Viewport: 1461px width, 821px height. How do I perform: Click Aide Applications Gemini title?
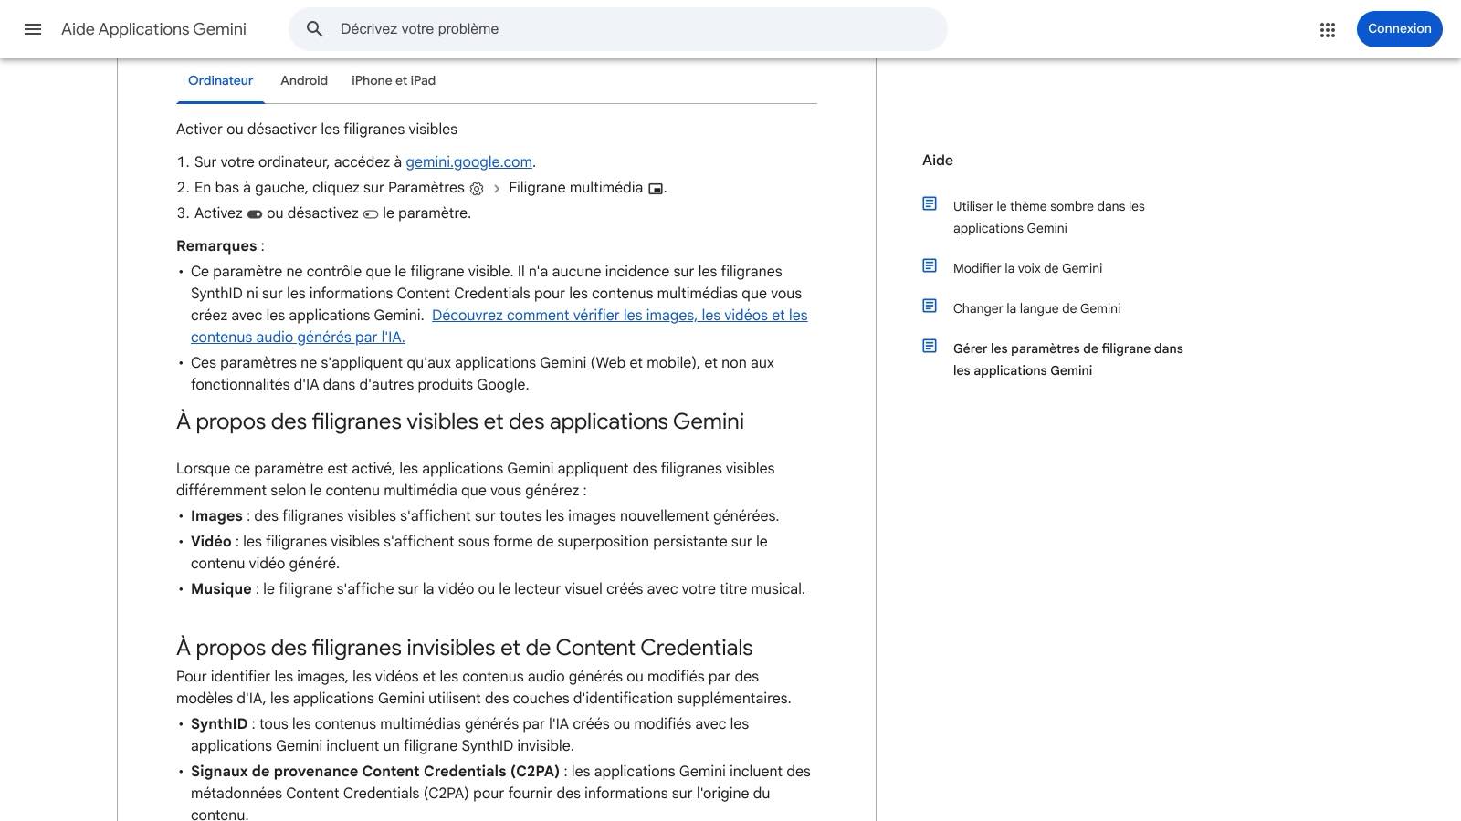153,29
